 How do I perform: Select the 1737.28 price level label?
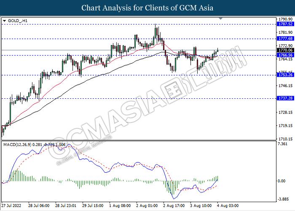click(x=285, y=98)
